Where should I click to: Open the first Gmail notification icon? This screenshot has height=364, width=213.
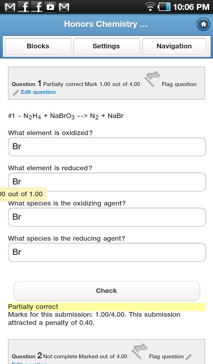(10, 7)
